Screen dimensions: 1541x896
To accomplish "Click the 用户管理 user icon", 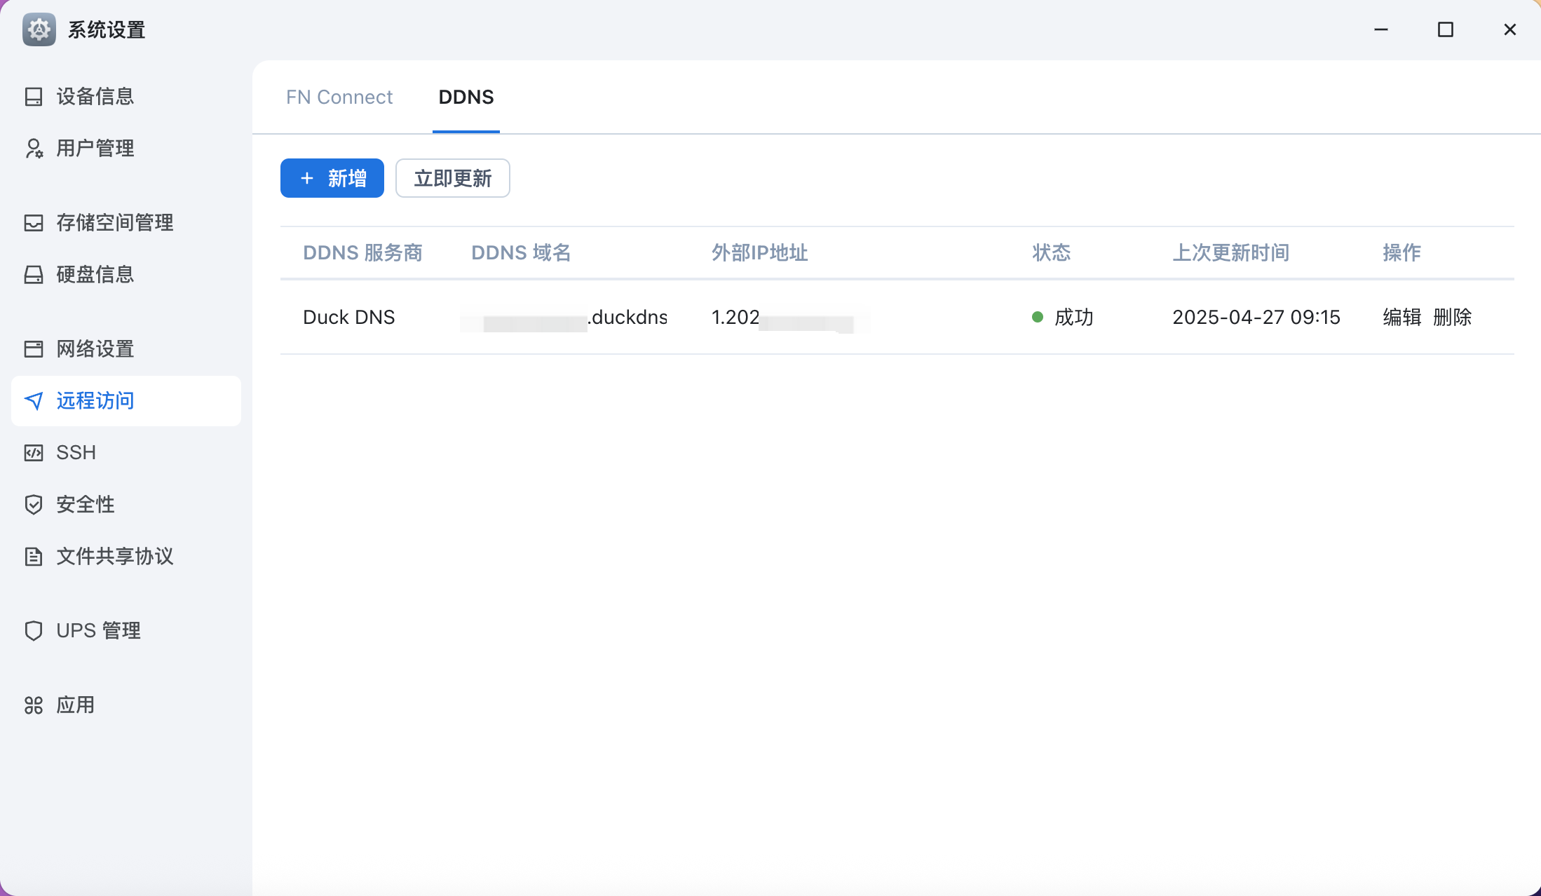I will click(34, 149).
